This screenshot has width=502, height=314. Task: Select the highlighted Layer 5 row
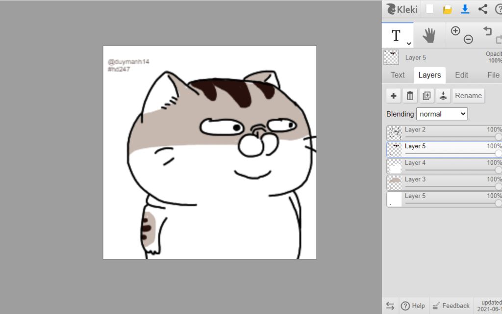point(444,150)
